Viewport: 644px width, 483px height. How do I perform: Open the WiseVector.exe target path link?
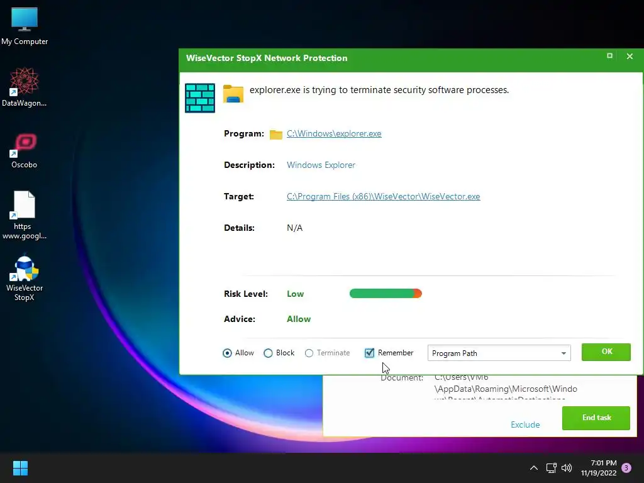[x=383, y=196]
